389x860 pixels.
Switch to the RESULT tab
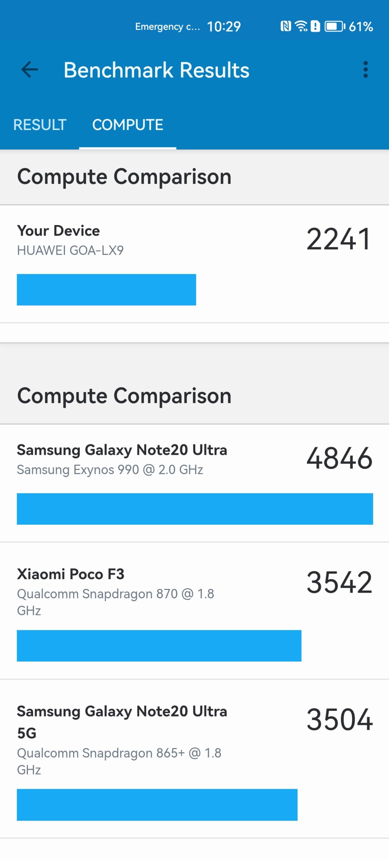coord(40,125)
